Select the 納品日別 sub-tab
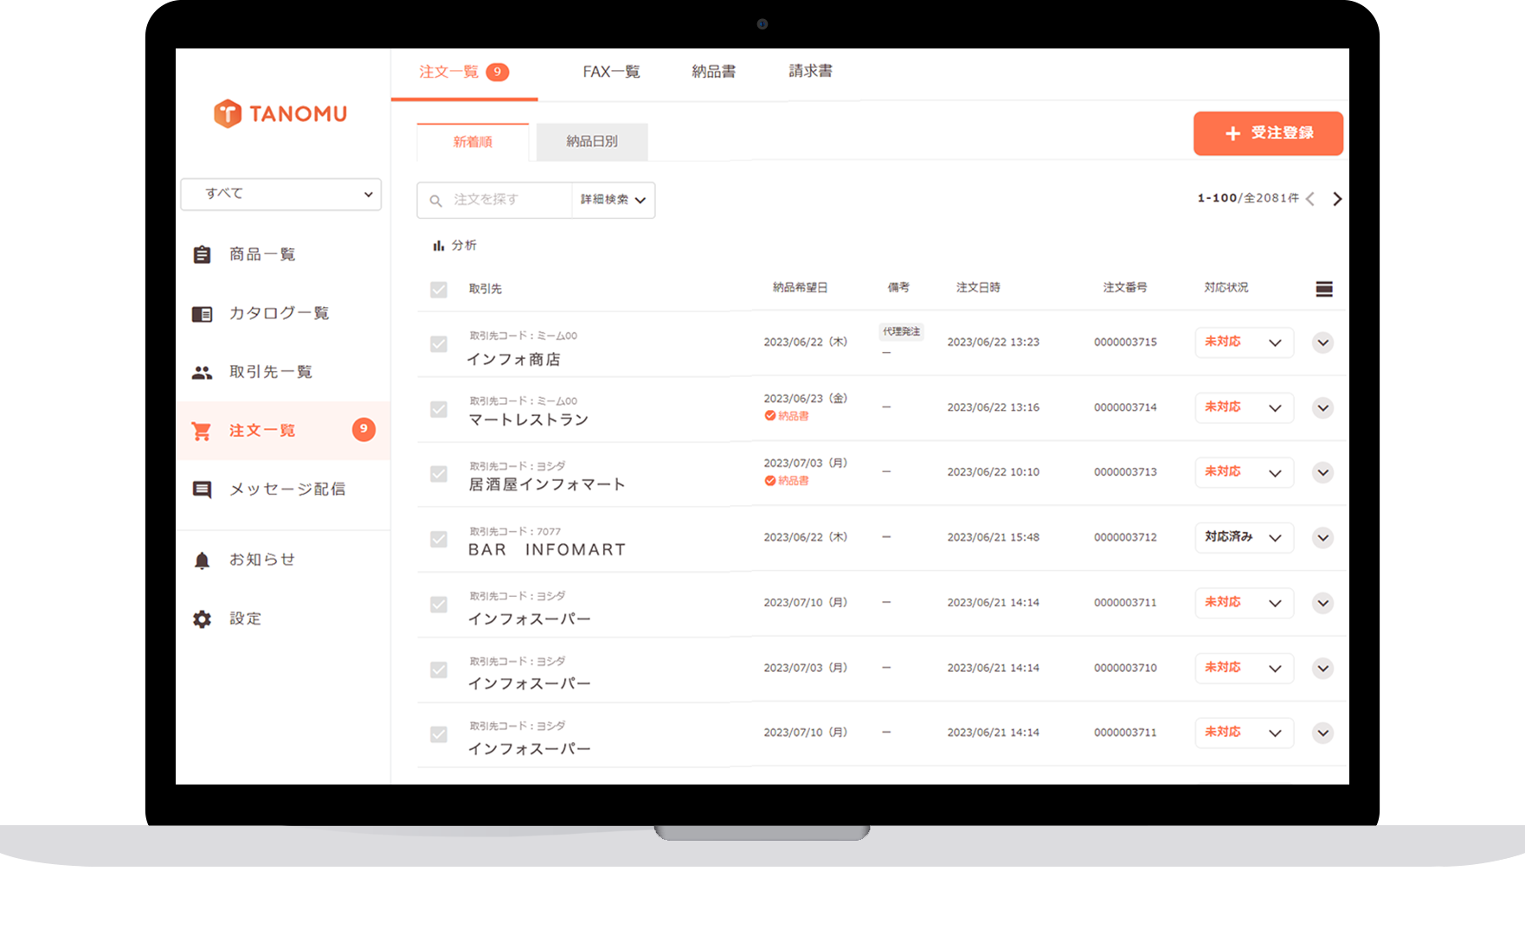 click(x=592, y=142)
